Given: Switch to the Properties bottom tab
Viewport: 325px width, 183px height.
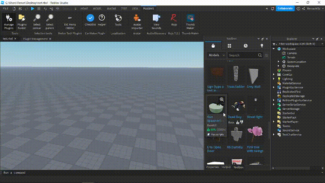Looking at the screenshot, I should (x=212, y=167).
